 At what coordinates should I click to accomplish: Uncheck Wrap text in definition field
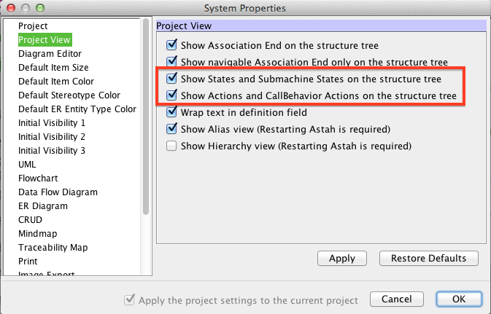(x=172, y=112)
